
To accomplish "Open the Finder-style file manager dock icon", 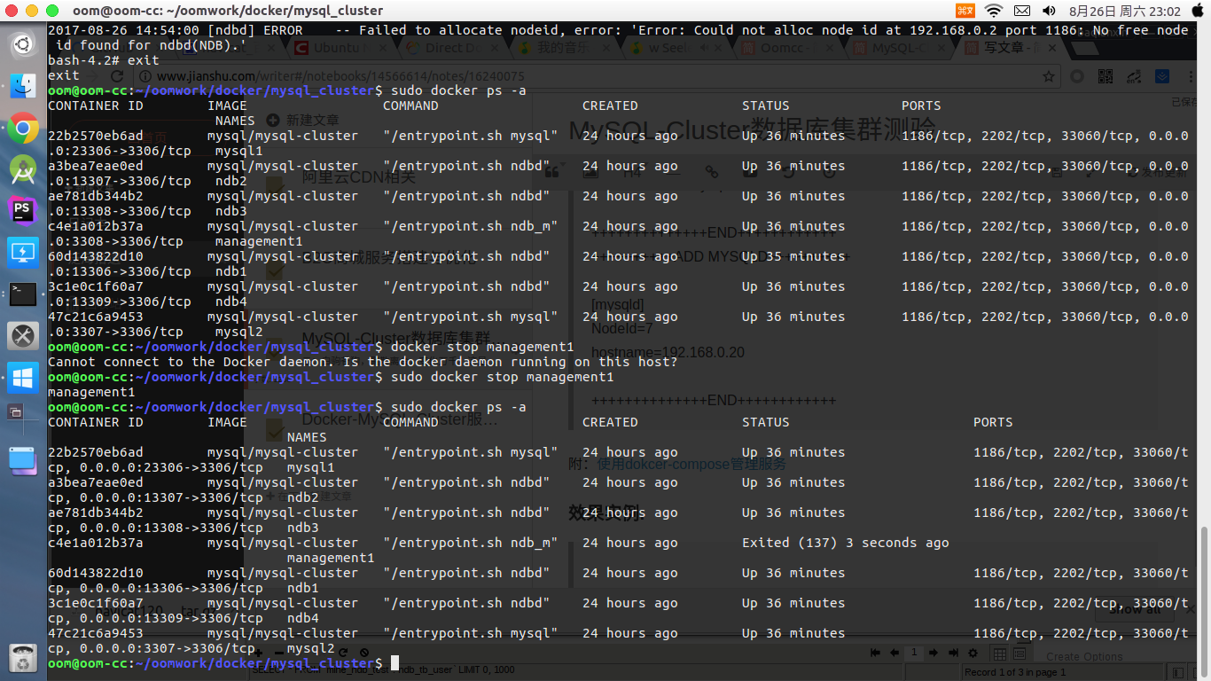I will [x=23, y=85].
